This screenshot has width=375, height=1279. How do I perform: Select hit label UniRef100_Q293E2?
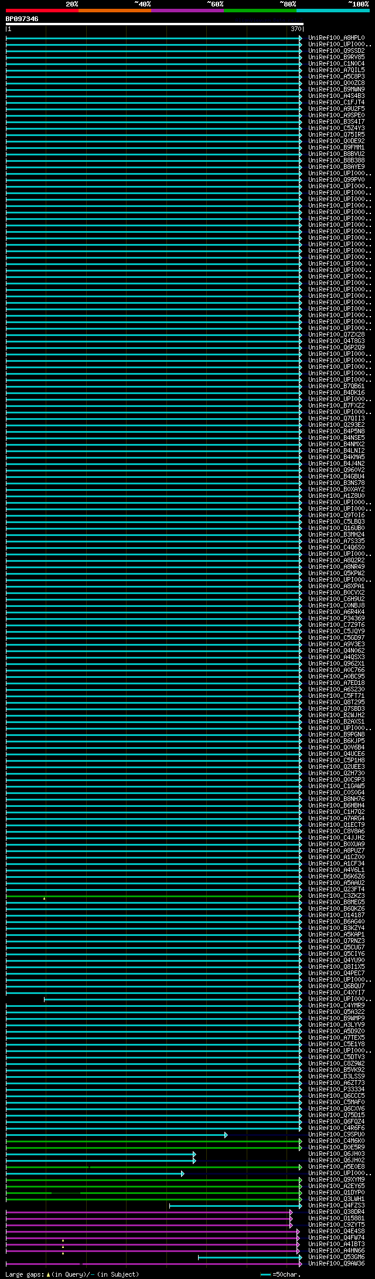pos(336,425)
